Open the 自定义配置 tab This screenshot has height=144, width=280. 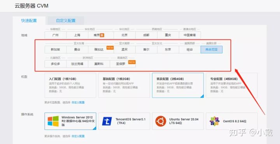[x=66, y=21]
